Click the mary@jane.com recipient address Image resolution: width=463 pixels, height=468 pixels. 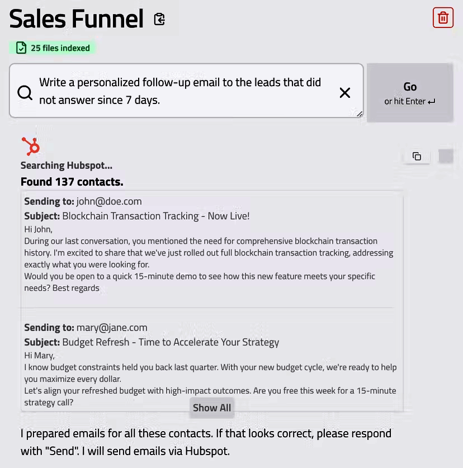tap(112, 328)
